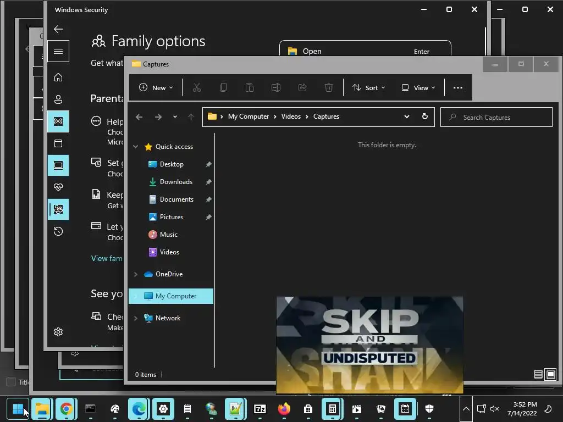Navigate up one folder level
Screen dimensions: 563x422
coord(191,117)
